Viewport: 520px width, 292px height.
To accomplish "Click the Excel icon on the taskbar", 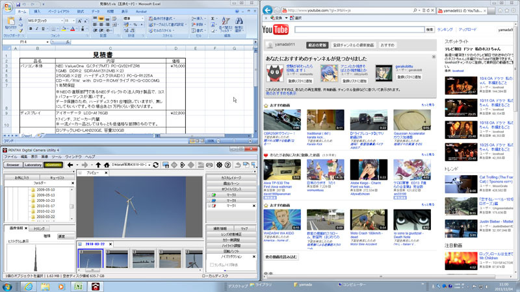I will pyautogui.click(x=79, y=286).
